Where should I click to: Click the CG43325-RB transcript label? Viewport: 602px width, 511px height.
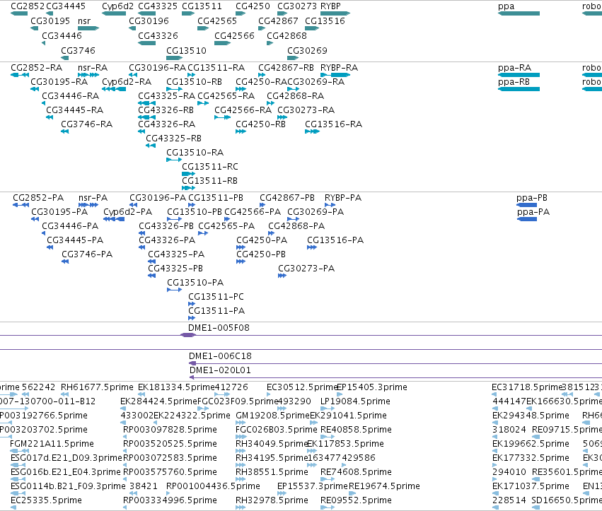click(173, 138)
